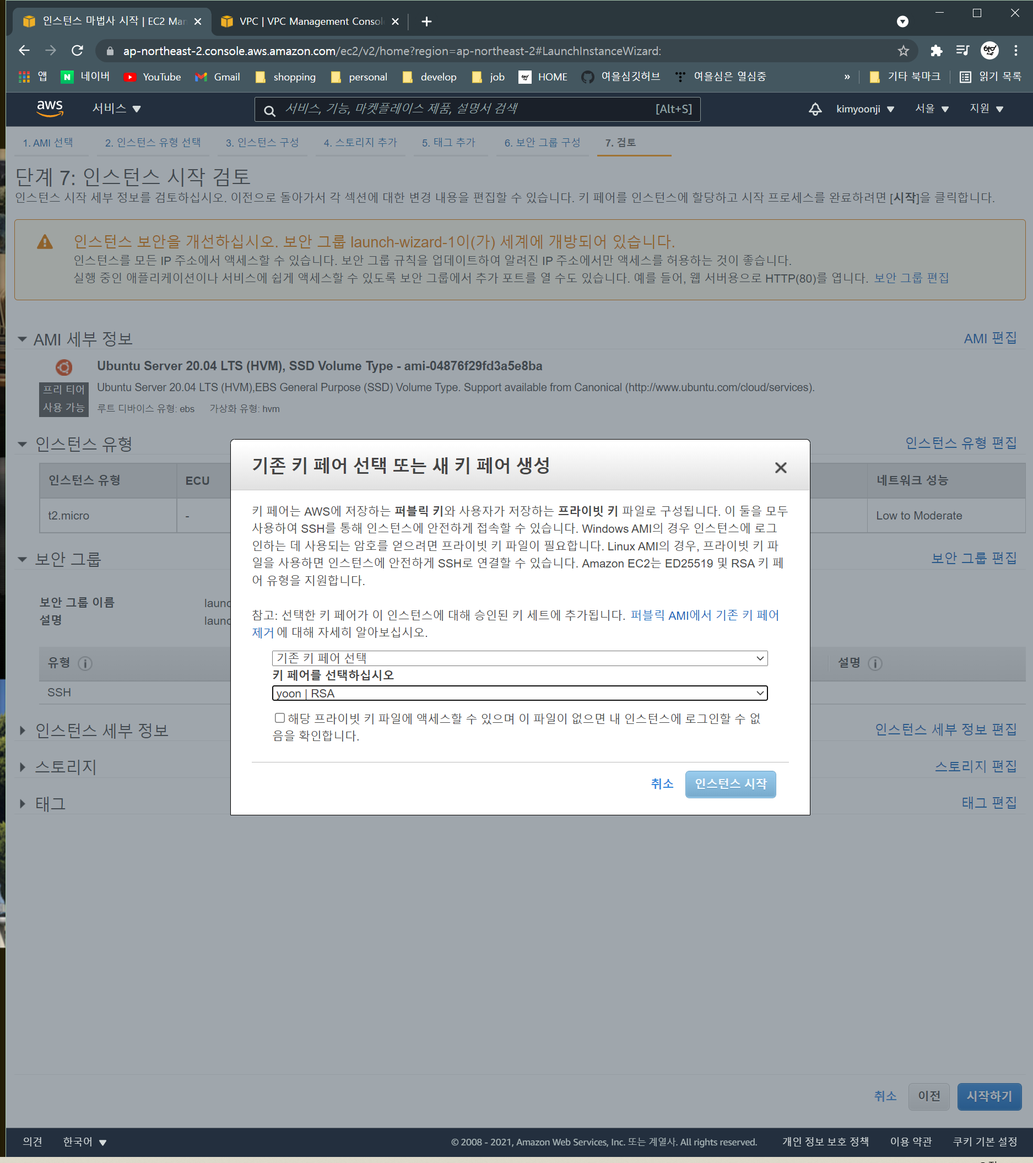The width and height of the screenshot is (1033, 1163).
Task: Open the yoon | RSA key pair dropdown
Action: 520,693
